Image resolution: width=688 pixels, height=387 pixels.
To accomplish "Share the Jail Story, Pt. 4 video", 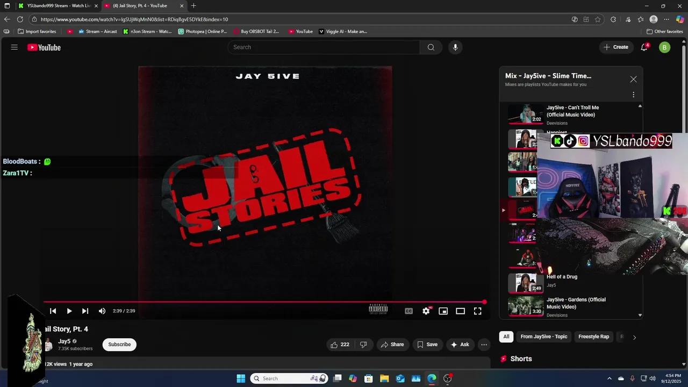I will click(x=392, y=345).
